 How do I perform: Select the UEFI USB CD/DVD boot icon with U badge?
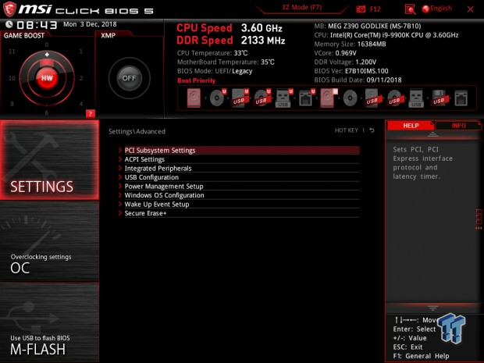click(x=262, y=98)
